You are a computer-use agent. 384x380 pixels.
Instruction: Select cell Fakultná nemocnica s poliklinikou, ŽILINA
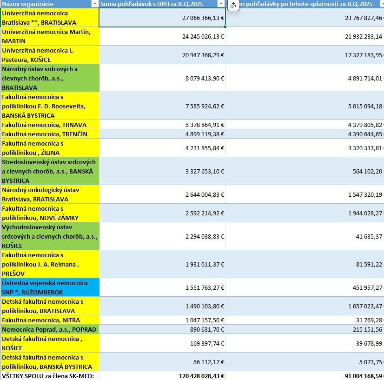pos(50,148)
